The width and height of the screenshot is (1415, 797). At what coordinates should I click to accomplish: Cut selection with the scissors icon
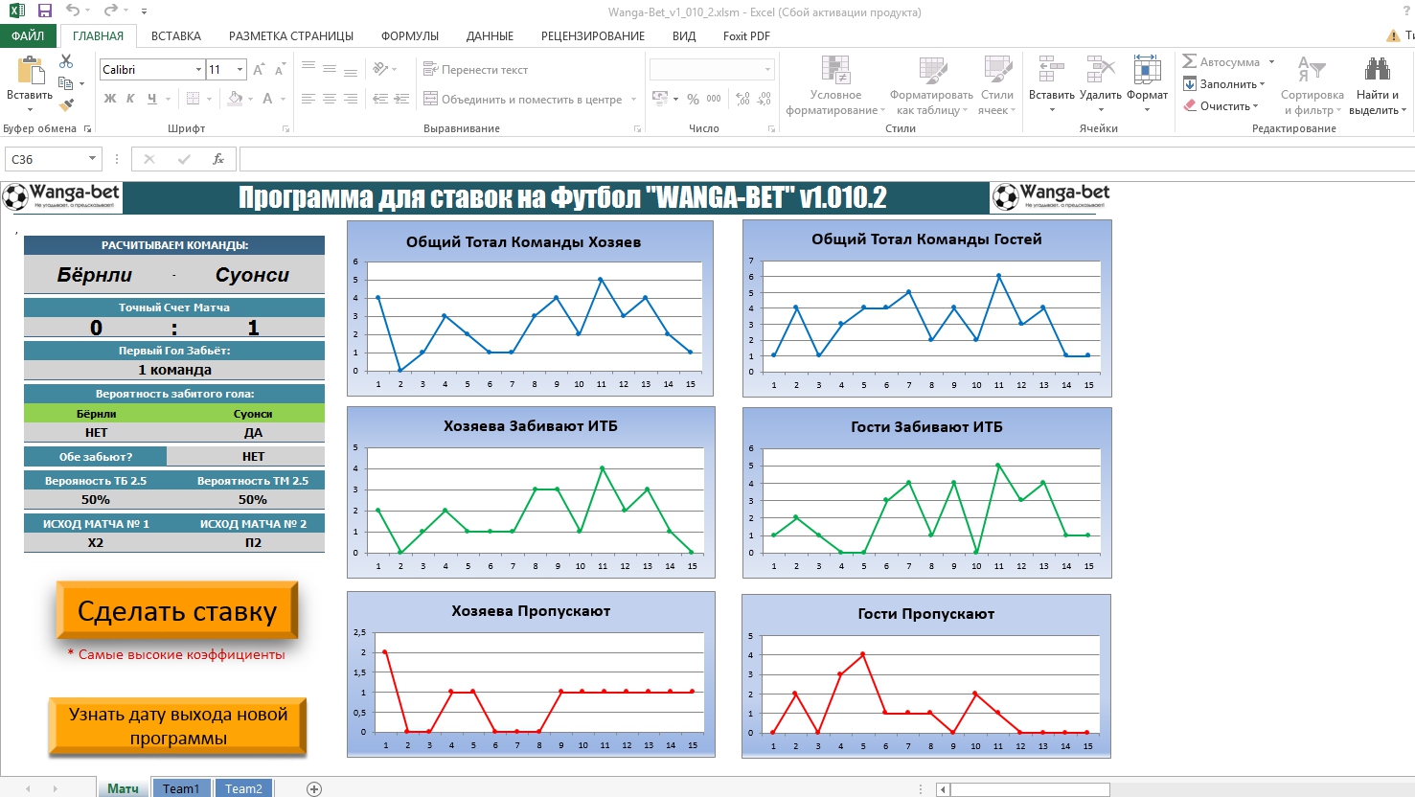coord(66,61)
